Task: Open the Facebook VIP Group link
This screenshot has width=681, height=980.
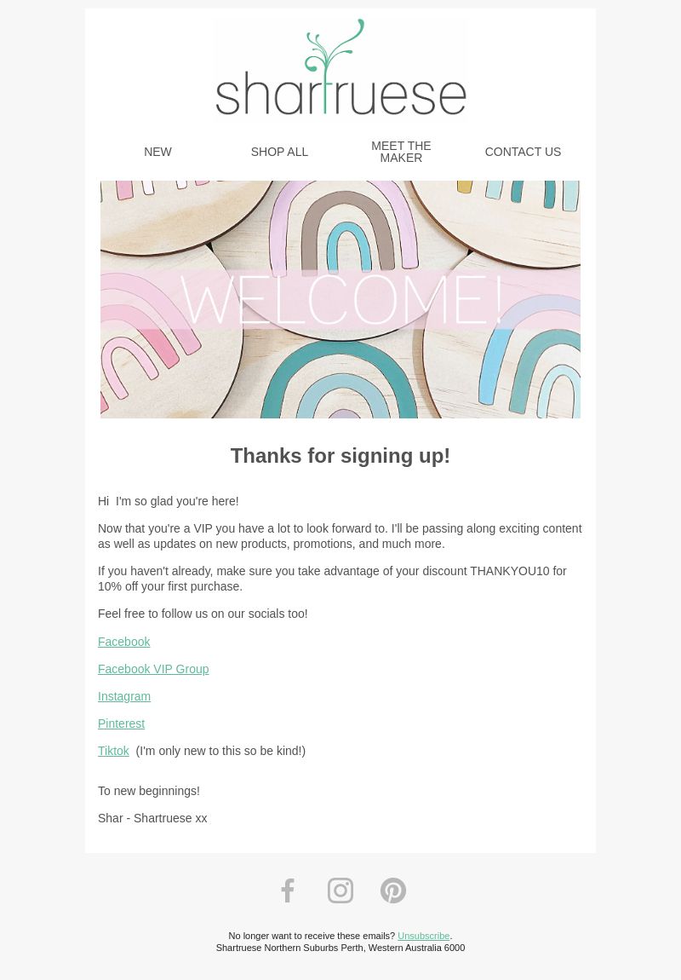Action: point(153,669)
